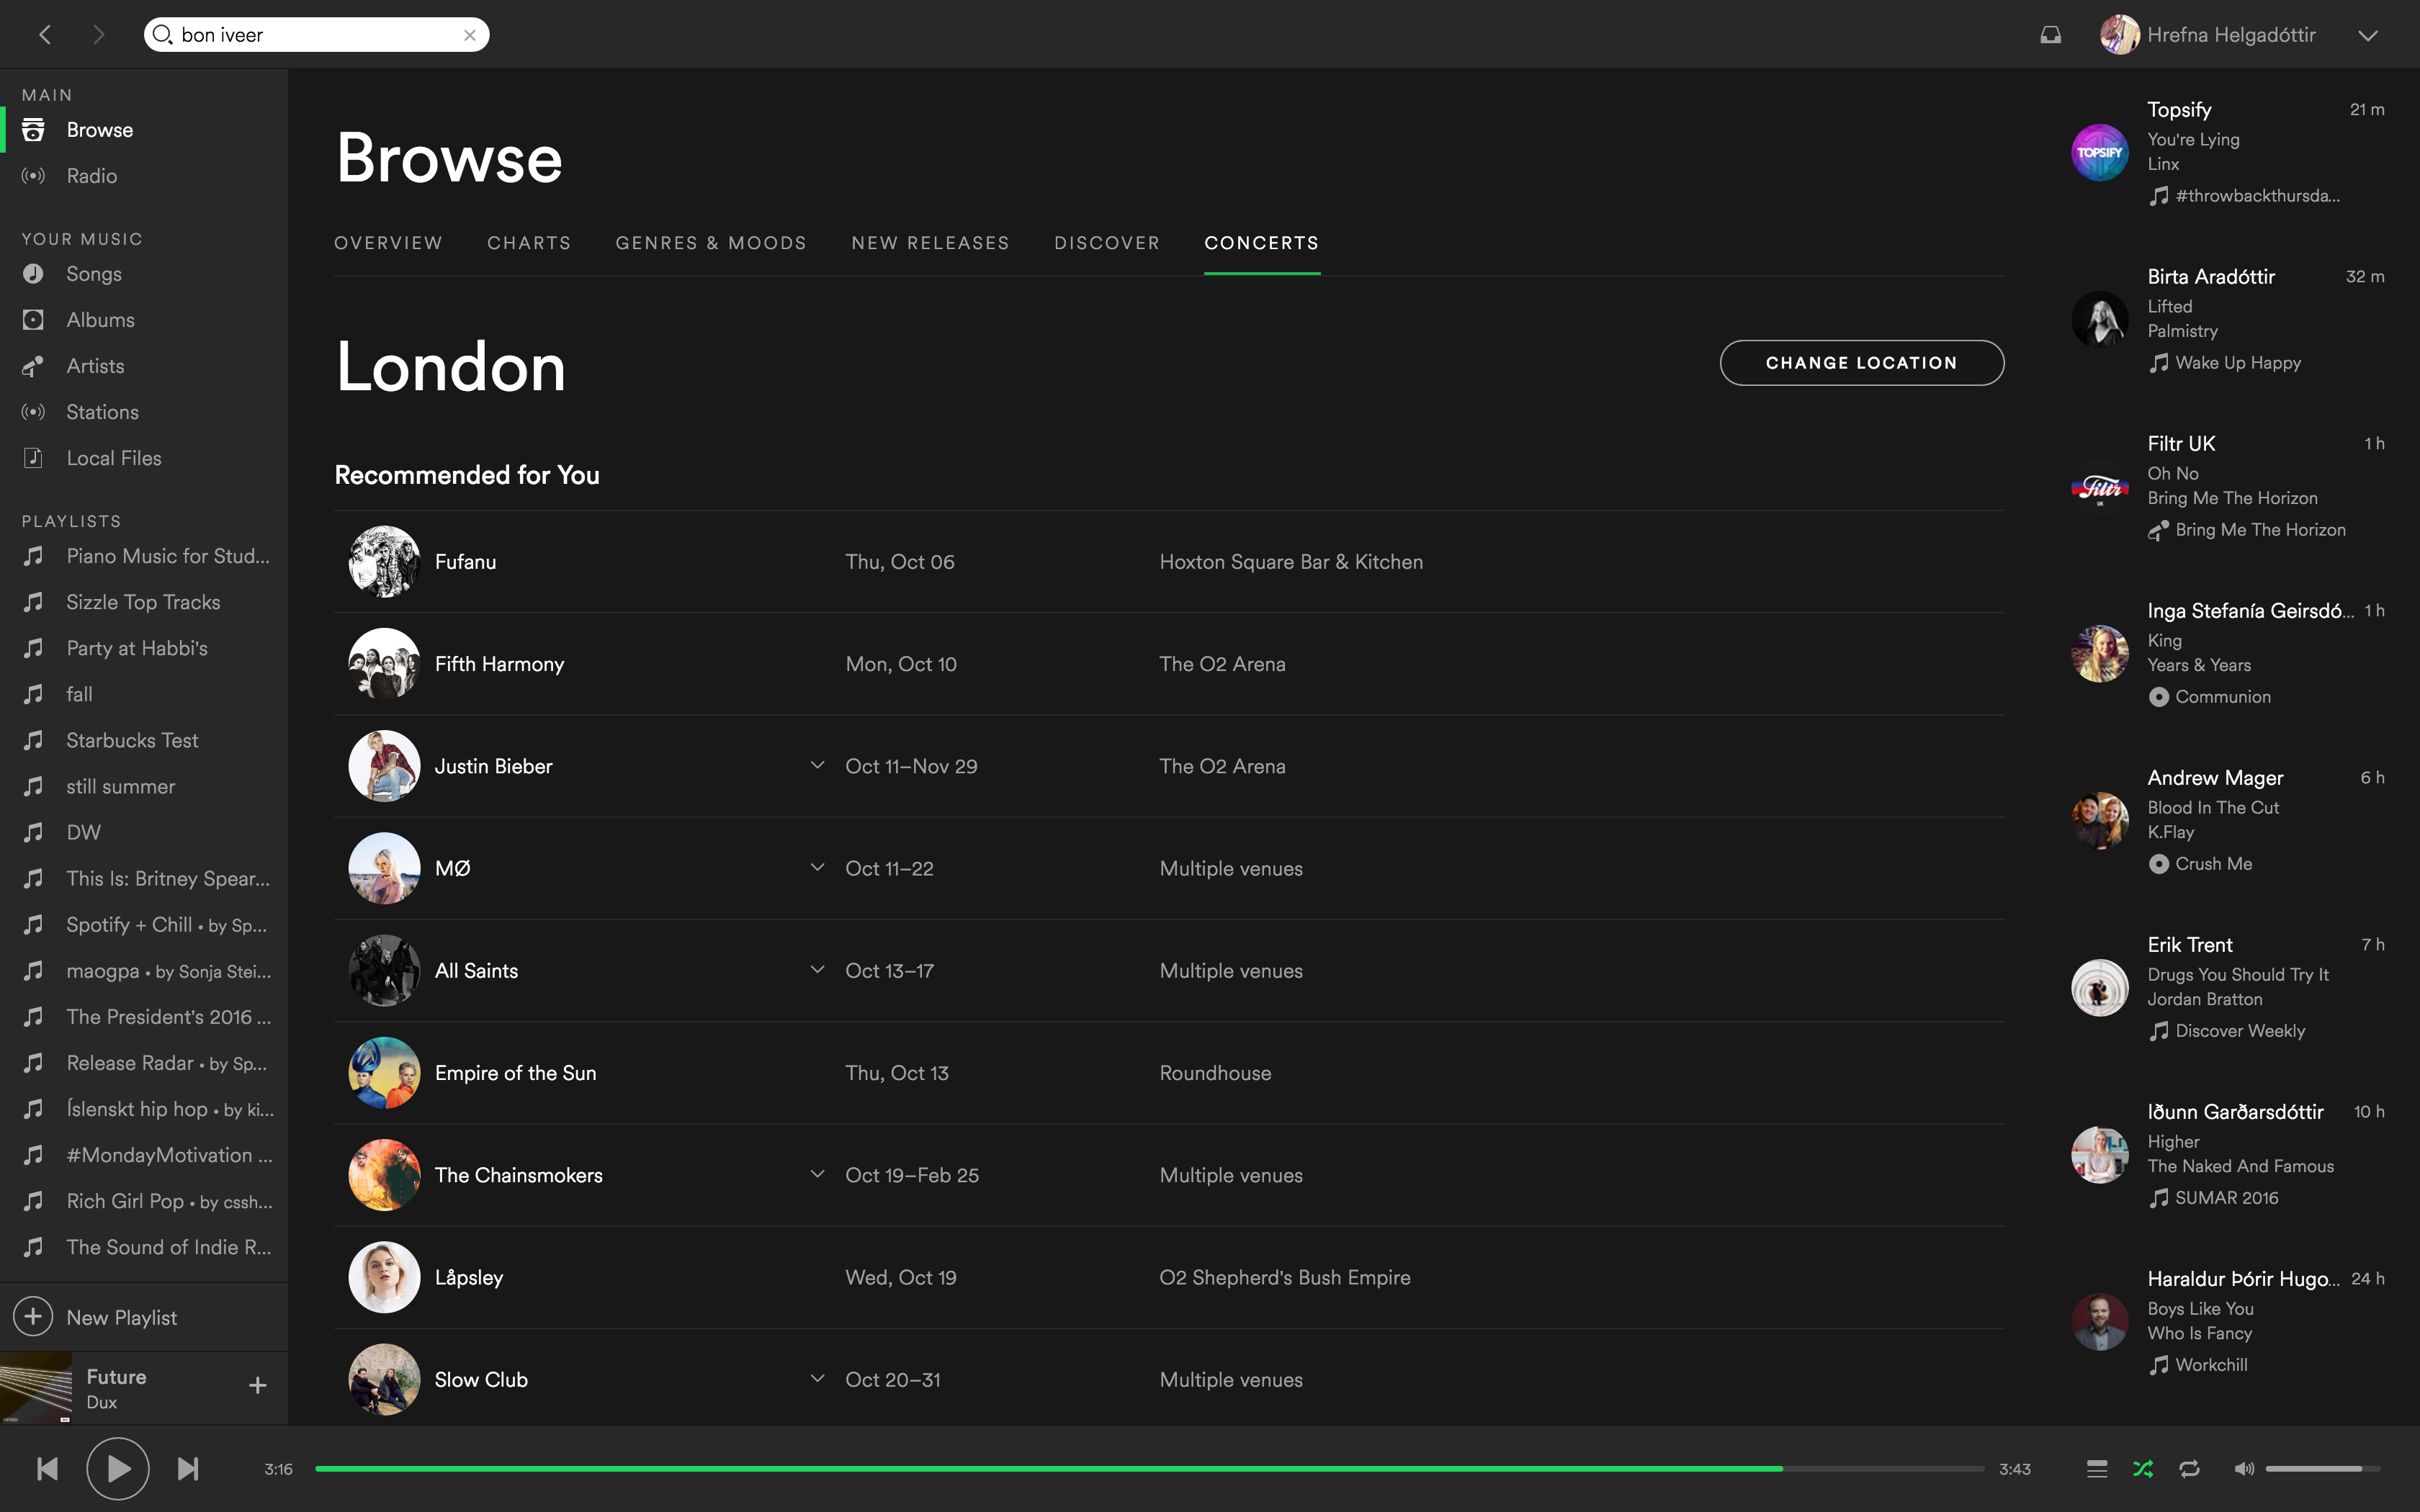Open the Roundhouse venue entry
The width and height of the screenshot is (2420, 1512).
coord(1215,1073)
